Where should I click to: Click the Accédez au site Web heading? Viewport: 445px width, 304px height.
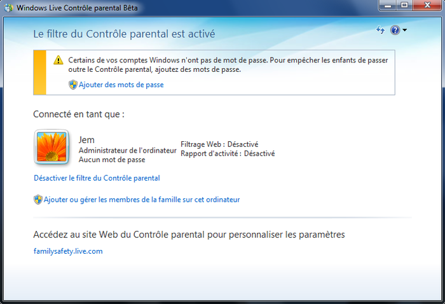[x=189, y=235]
